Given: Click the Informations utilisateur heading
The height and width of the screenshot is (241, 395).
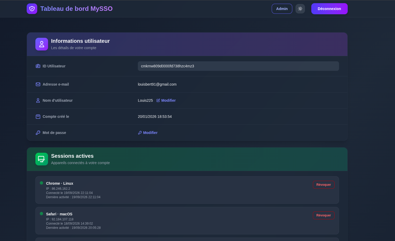Looking at the screenshot, I should tap(80, 41).
